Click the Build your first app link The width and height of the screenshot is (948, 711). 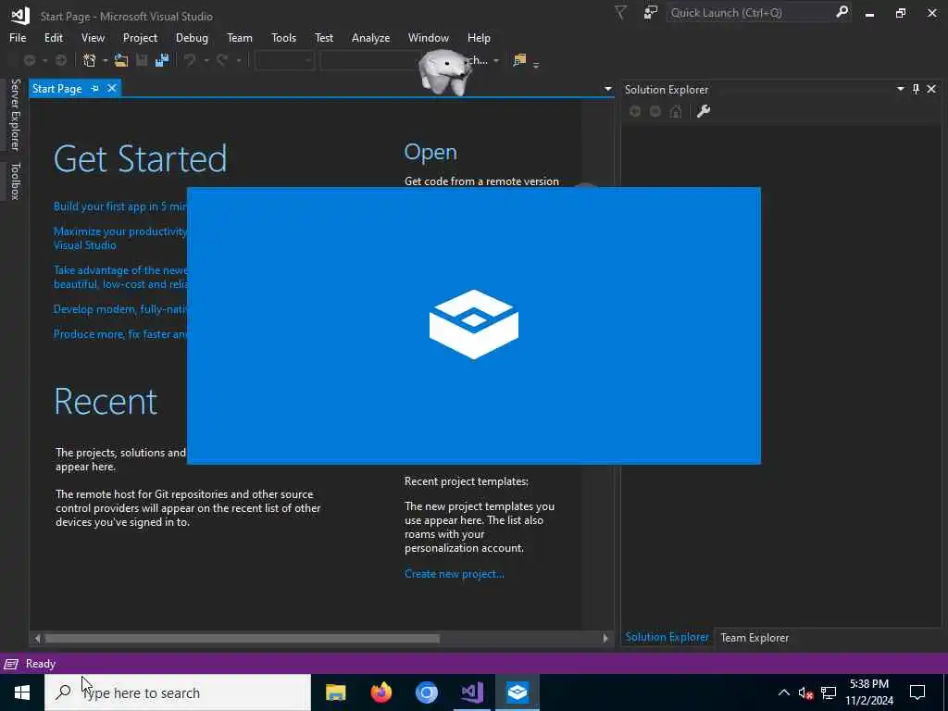coord(119,206)
